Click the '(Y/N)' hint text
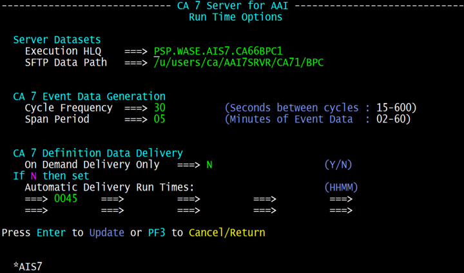Image resolution: width=464 pixels, height=273 pixels. point(338,165)
